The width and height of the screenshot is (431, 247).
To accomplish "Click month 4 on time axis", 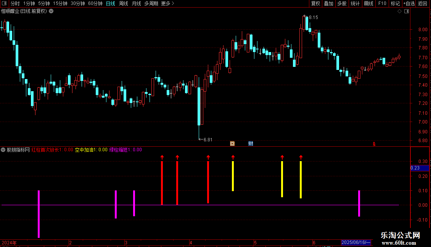I will tap(191, 242).
